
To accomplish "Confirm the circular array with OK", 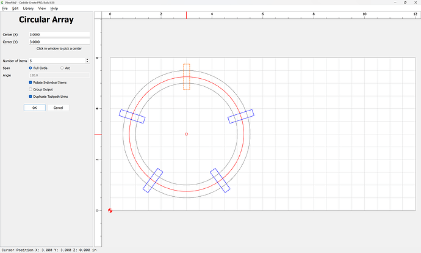I will (35, 108).
